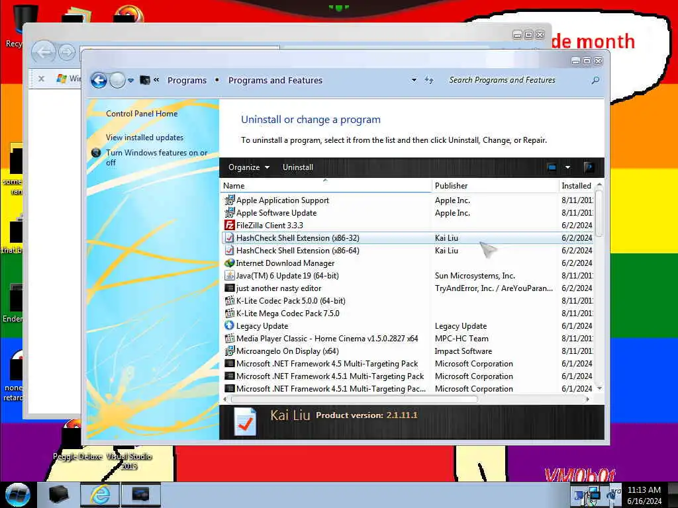Open the Organize menu

coord(249,167)
